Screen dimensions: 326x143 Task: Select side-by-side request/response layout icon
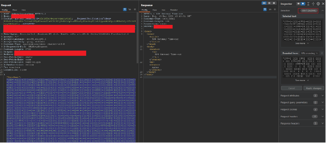[264, 3]
